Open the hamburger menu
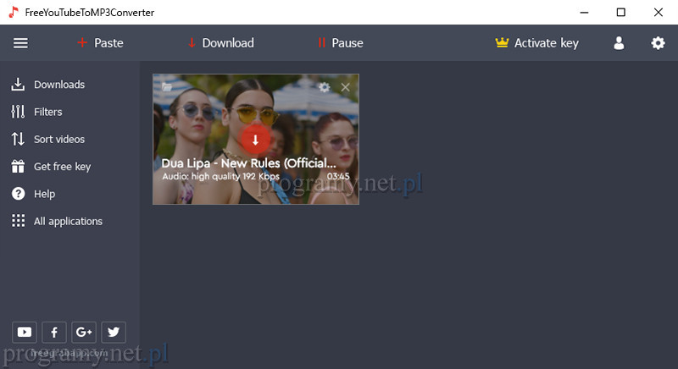Viewport: 678px width, 369px height. point(20,43)
